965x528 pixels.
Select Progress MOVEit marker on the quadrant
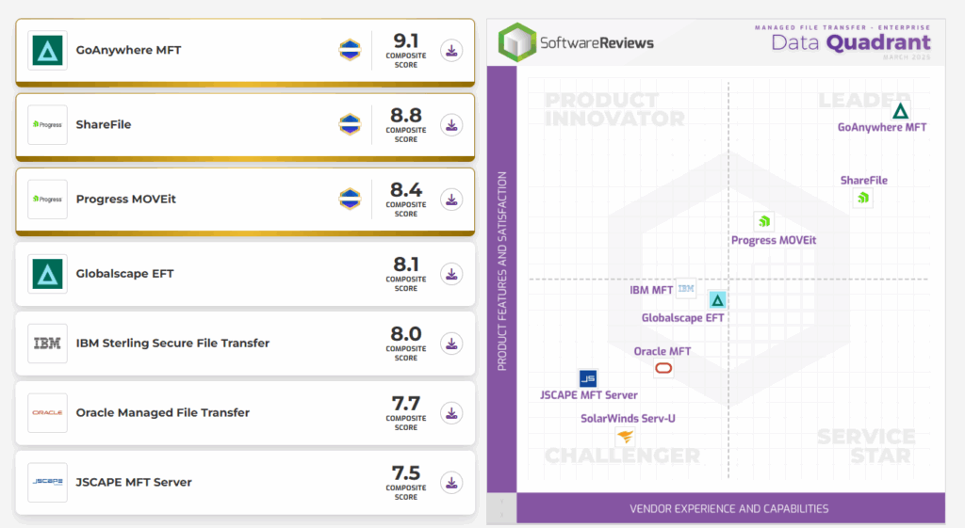click(x=763, y=221)
